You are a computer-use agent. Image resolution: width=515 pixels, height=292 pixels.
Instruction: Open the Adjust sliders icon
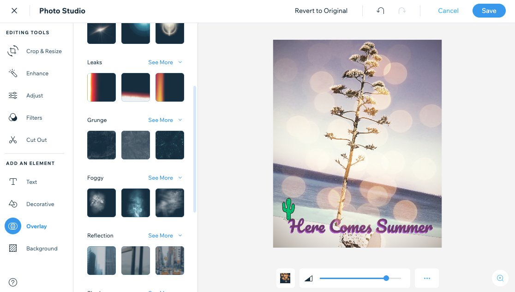click(13, 95)
